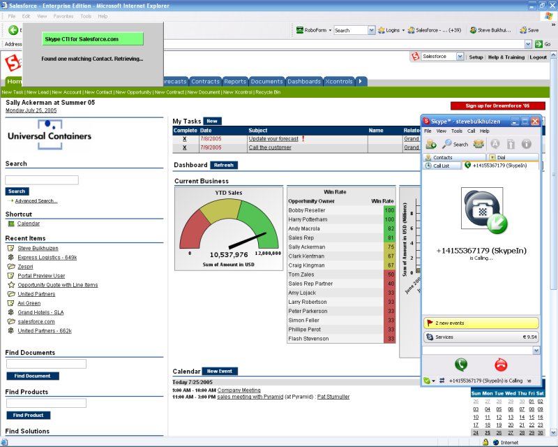The image size is (558, 447).
Task: Expand Skype number entry dropdown
Action: pyautogui.click(x=536, y=350)
